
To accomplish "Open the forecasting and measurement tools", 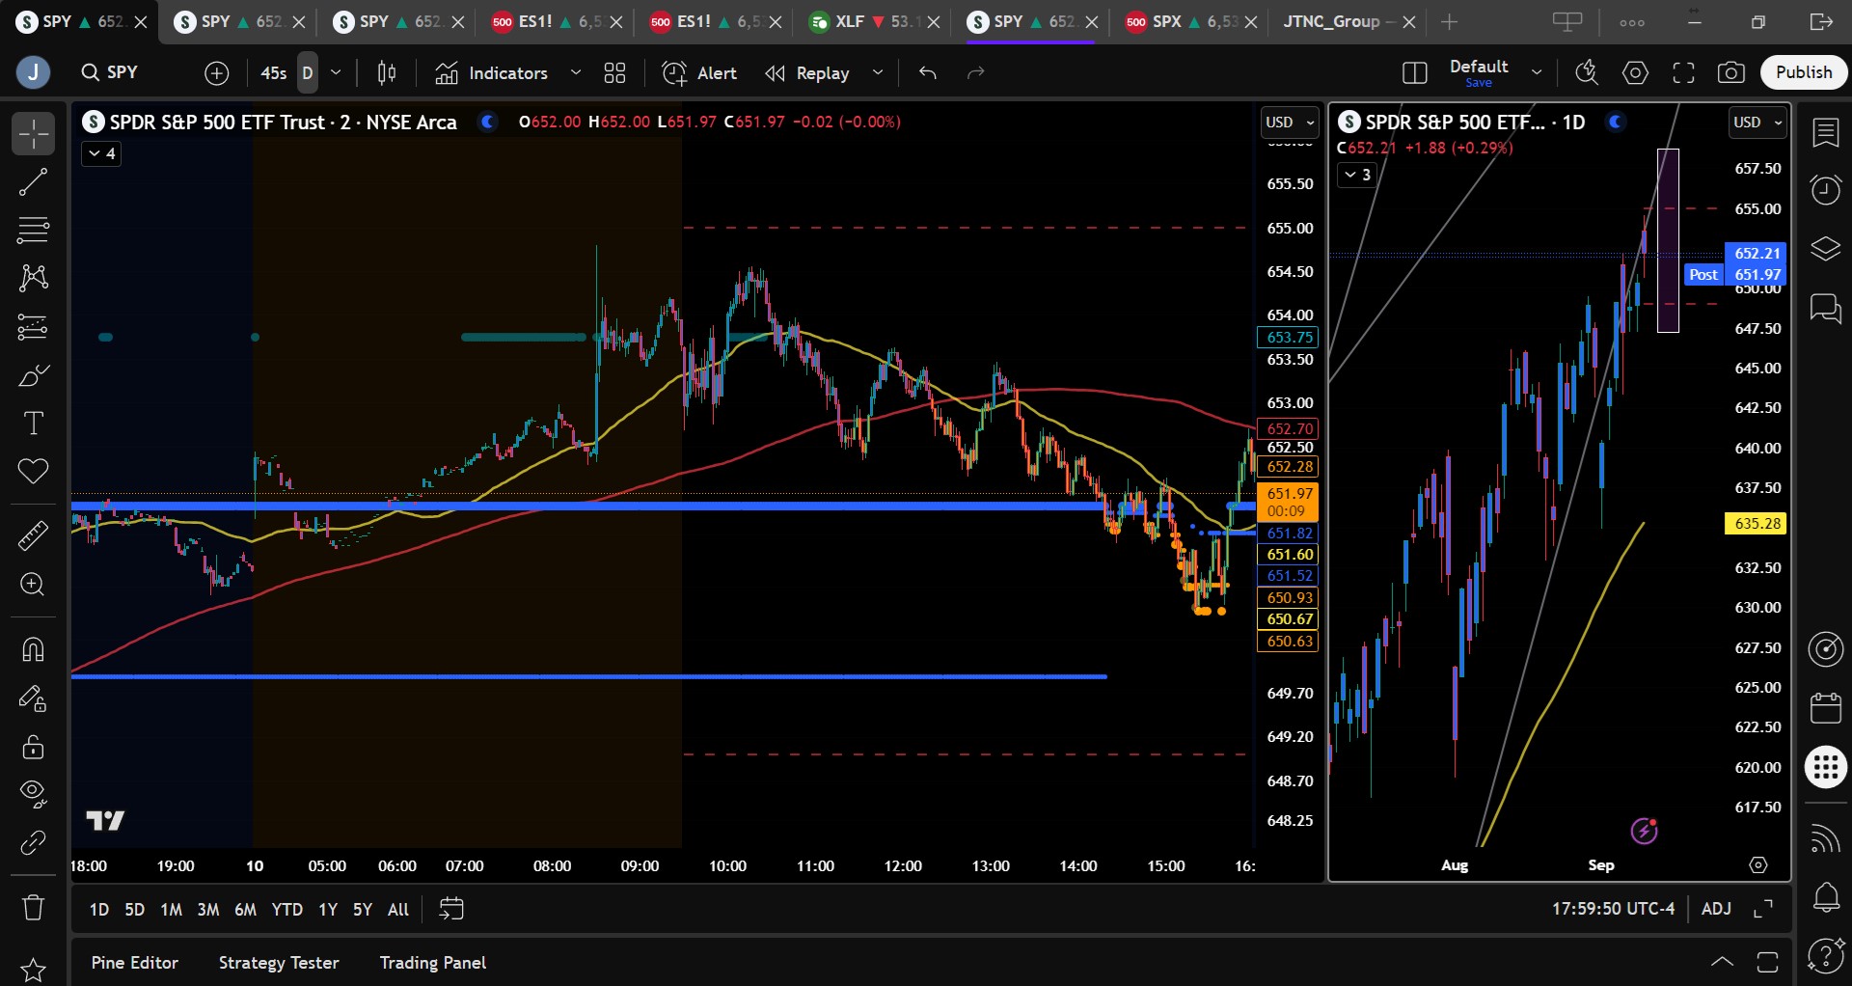I will pyautogui.click(x=33, y=327).
